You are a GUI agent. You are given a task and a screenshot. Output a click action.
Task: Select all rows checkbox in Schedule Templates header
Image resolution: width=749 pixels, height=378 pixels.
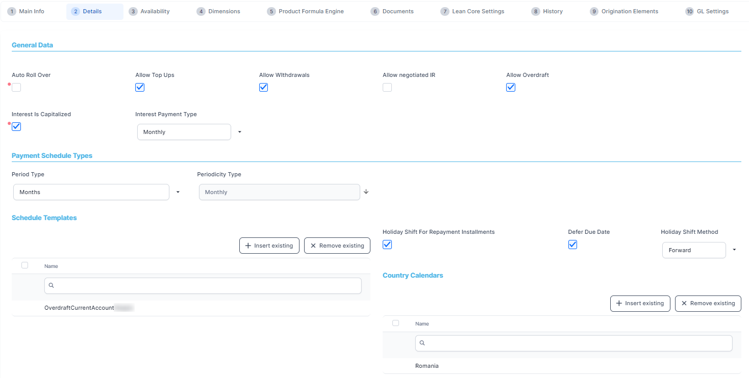pos(24,265)
